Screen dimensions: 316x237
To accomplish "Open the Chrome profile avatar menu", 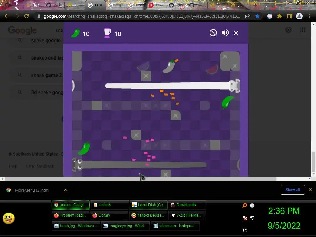I will 299,16.
